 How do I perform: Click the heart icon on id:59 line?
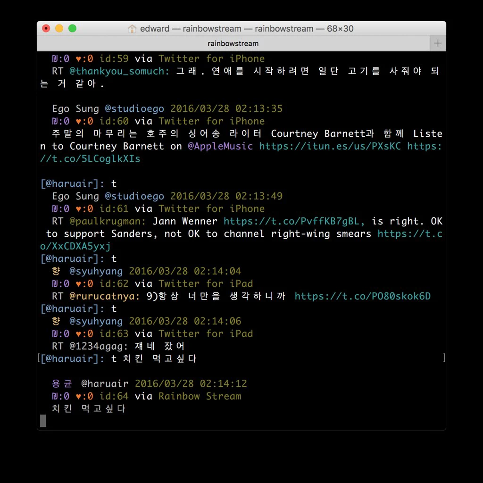[79, 59]
